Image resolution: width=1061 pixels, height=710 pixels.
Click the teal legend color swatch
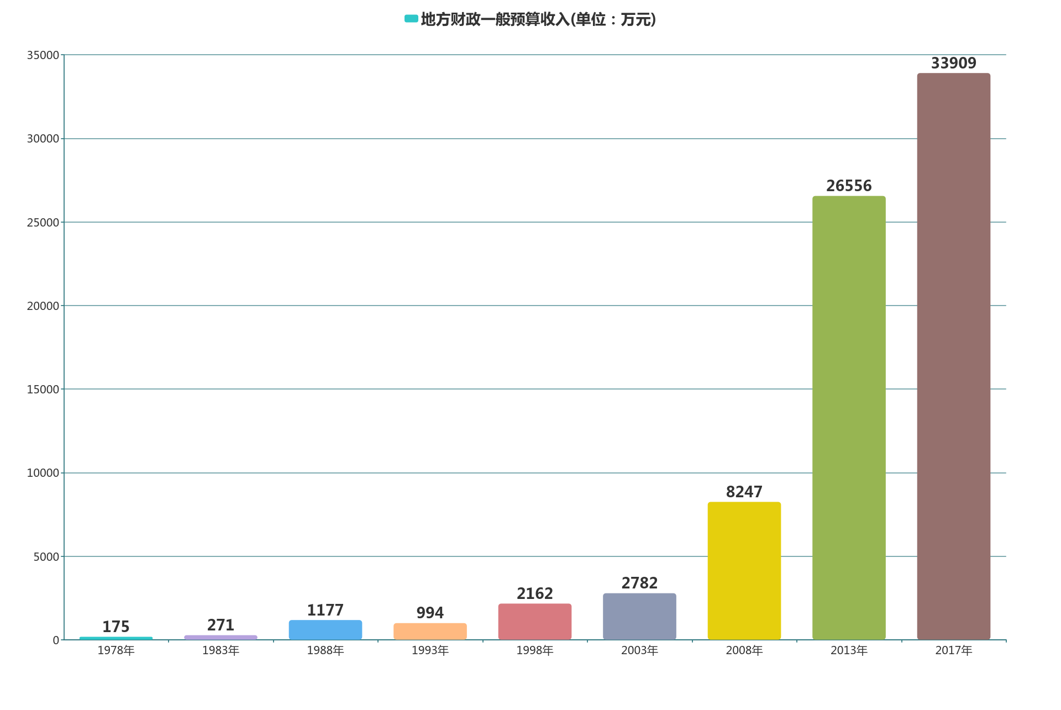411,19
